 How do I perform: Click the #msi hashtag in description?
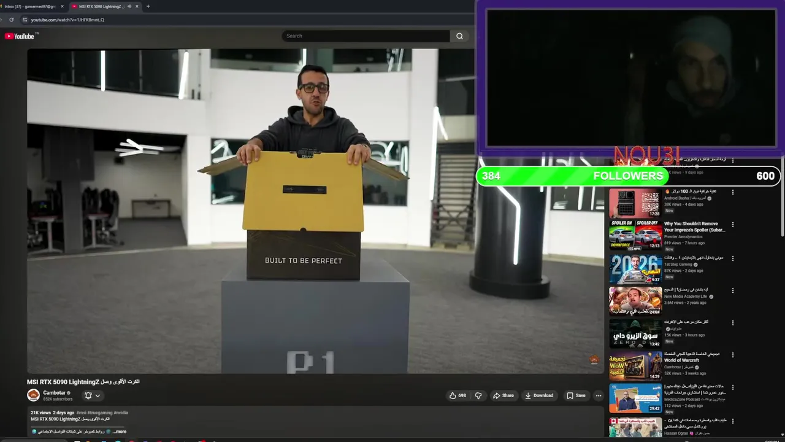click(x=82, y=413)
